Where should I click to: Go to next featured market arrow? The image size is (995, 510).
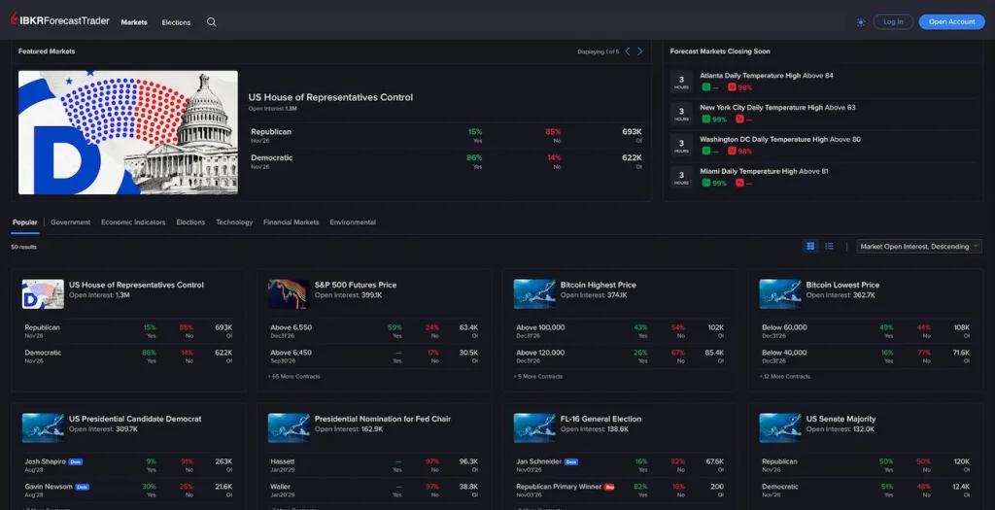click(639, 51)
